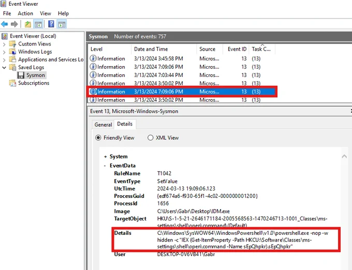
Task: Open the Help menu
Action: pos(63,13)
